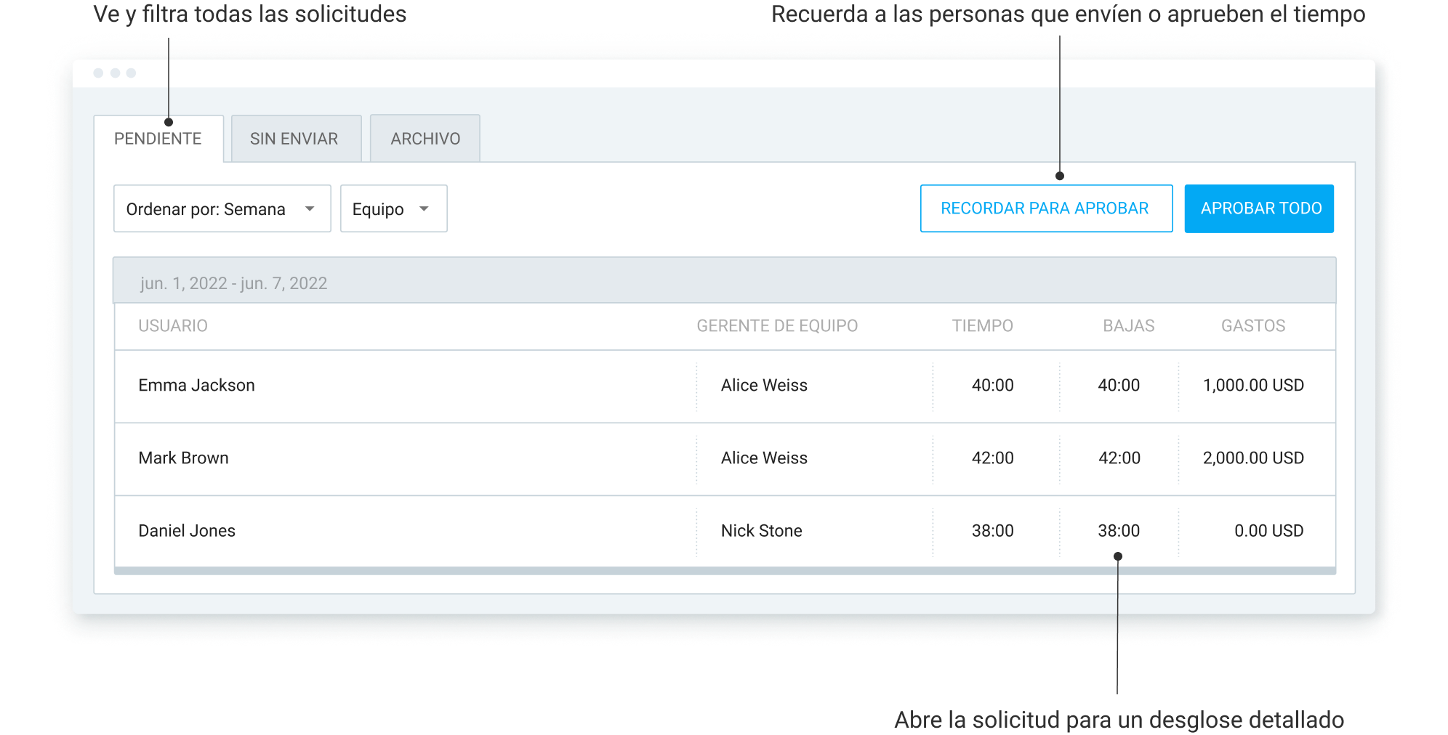The height and width of the screenshot is (735, 1448).
Task: Expand the Ordenar por: Semana dropdown
Action: point(222,209)
